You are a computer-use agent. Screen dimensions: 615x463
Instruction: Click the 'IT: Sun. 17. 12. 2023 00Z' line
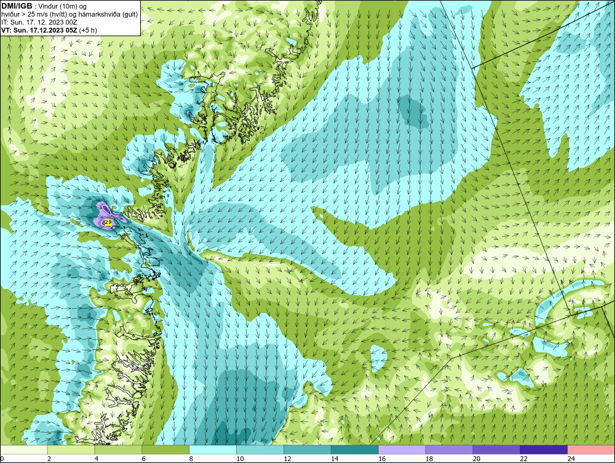coord(39,22)
